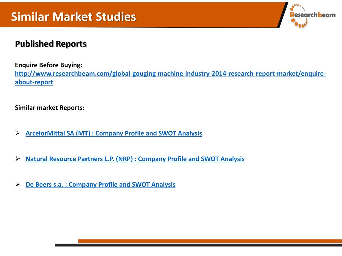This screenshot has height=256, width=342.
Task: Select the 'Similar market Reports:' label
Action: click(x=50, y=108)
